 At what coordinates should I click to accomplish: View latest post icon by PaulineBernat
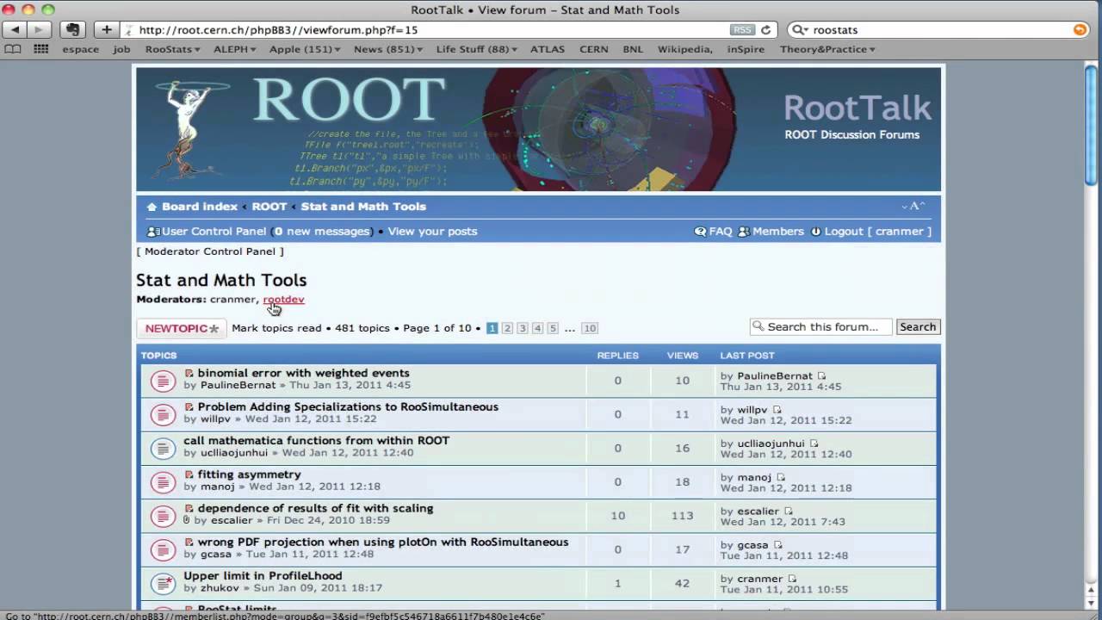click(x=821, y=375)
